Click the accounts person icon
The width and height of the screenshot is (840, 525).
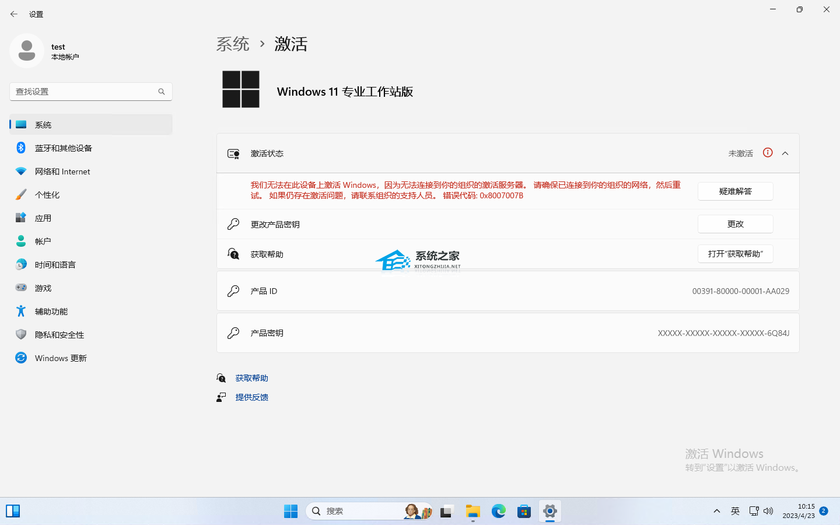pyautogui.click(x=21, y=241)
